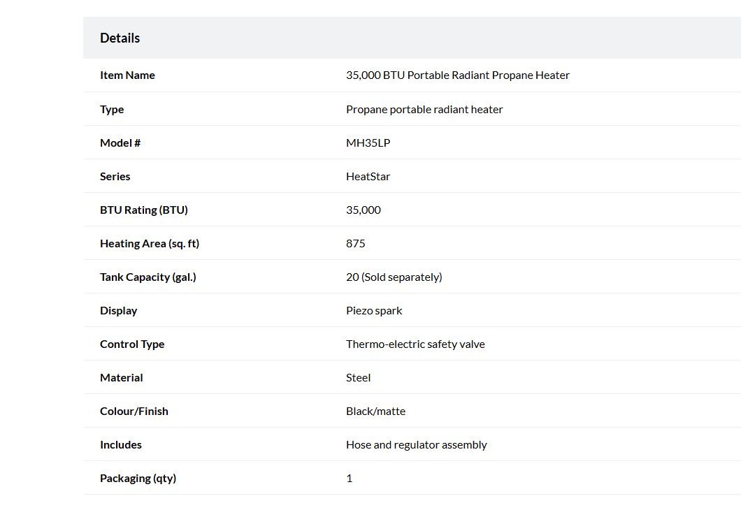Click the Hose and regulator assembly text
The width and height of the screenshot is (741, 517).
[x=417, y=444]
